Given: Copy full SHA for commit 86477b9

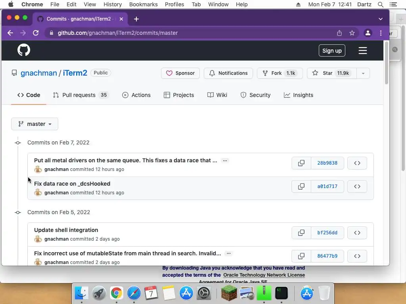Looking at the screenshot, I should [x=301, y=256].
